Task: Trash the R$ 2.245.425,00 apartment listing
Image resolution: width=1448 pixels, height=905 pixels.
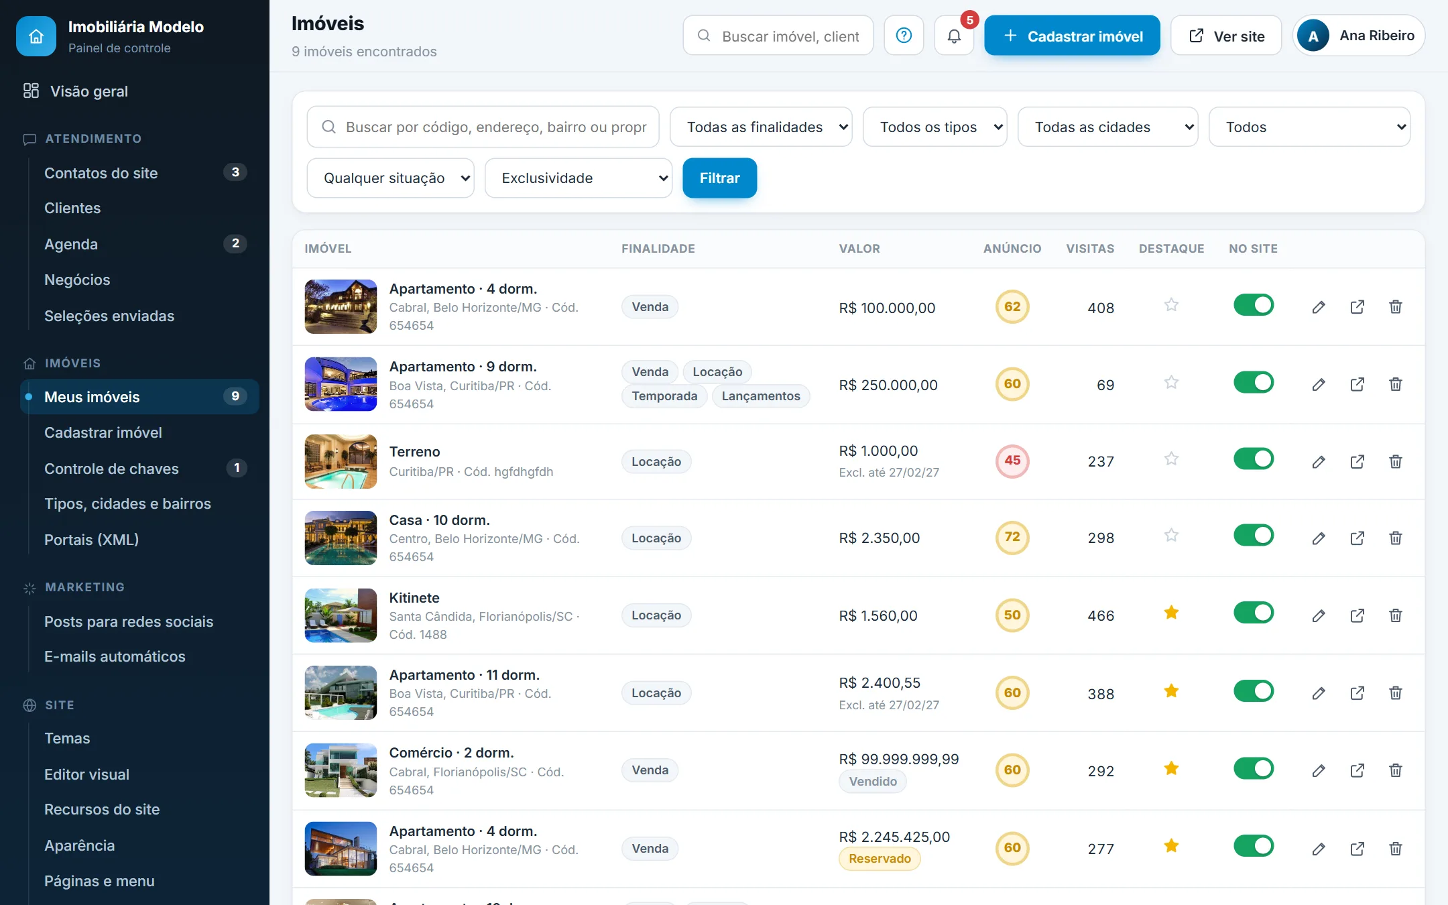Action: tap(1396, 849)
